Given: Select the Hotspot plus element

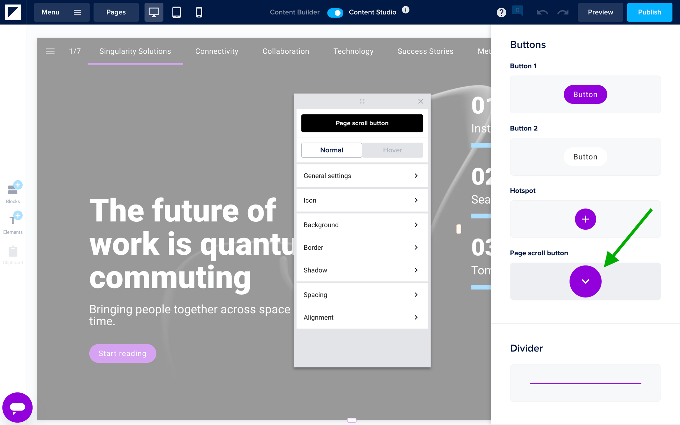Looking at the screenshot, I should coord(585,219).
